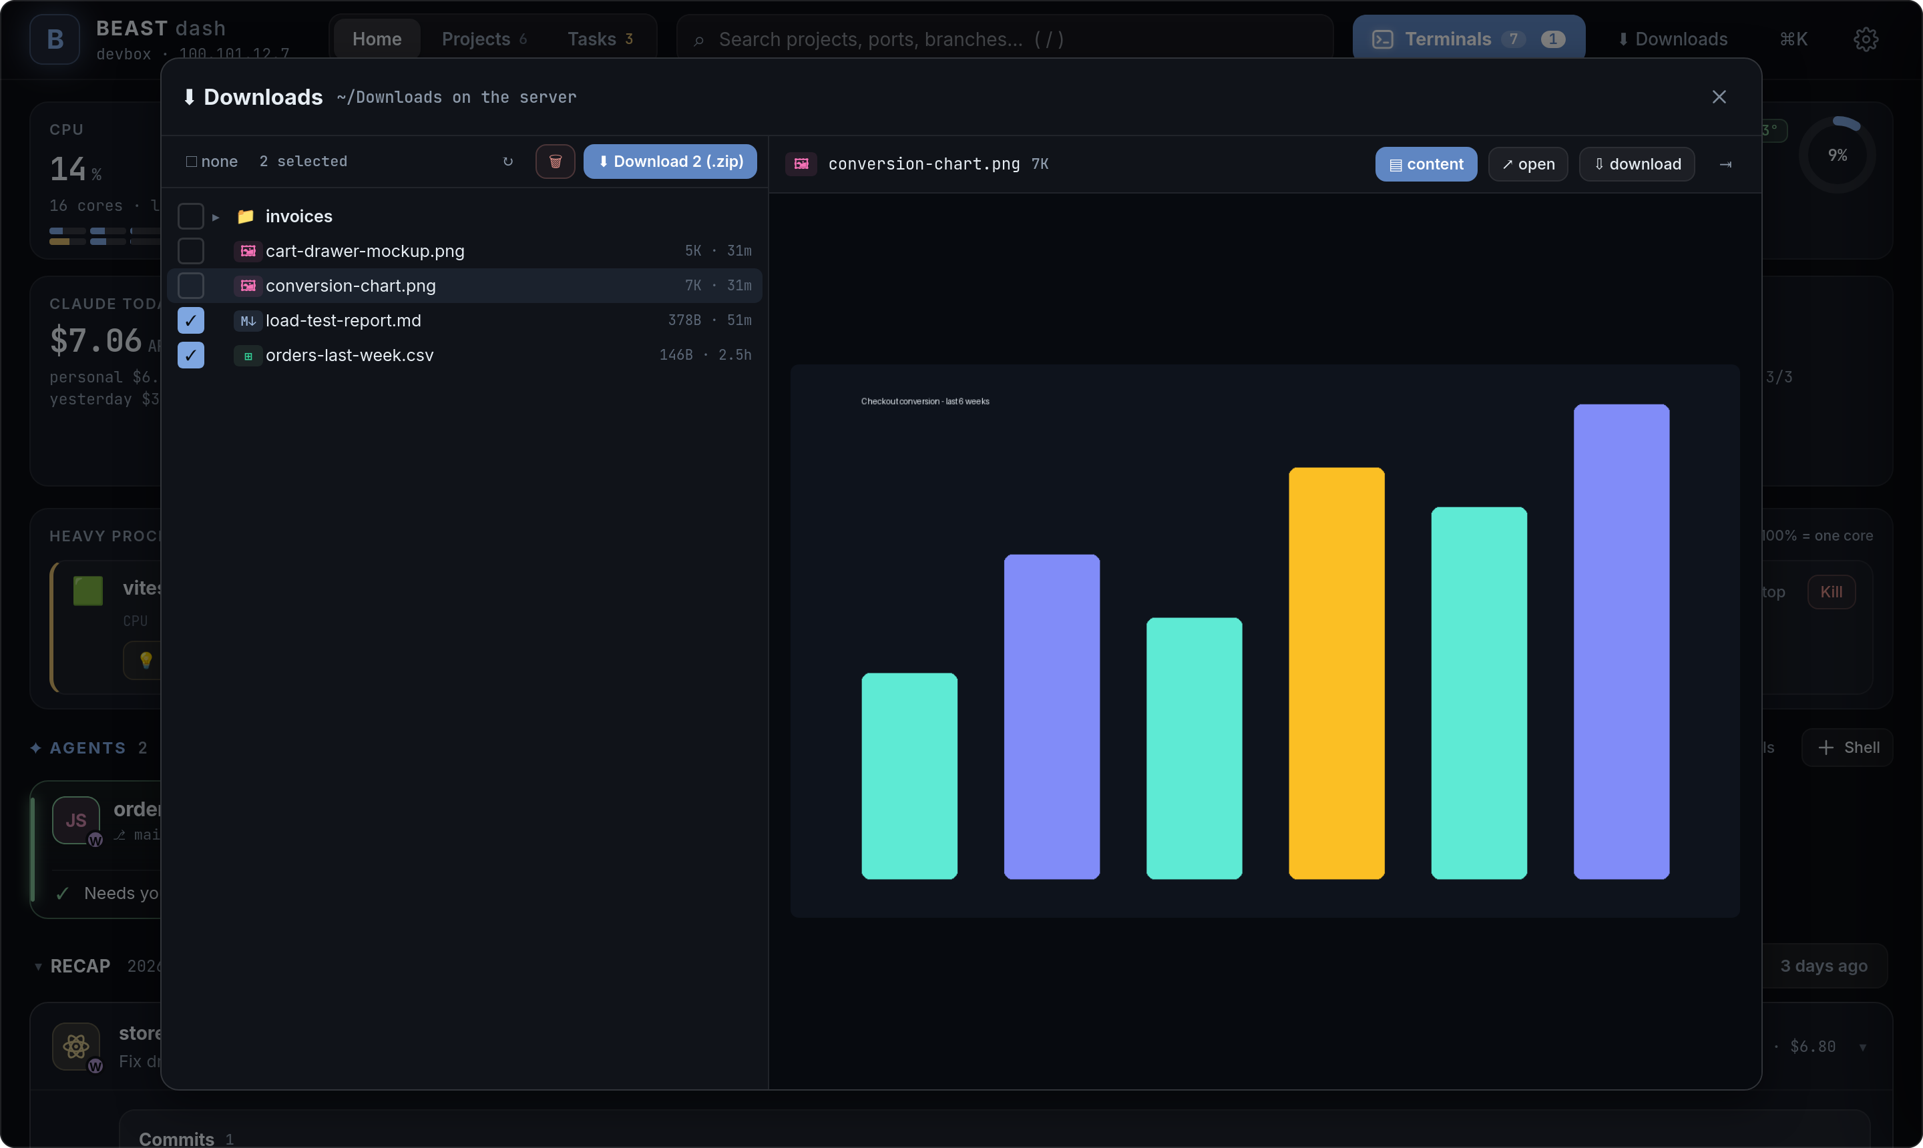The image size is (1923, 1148).
Task: Check the conversion-chart.png checkbox
Action: click(x=190, y=286)
